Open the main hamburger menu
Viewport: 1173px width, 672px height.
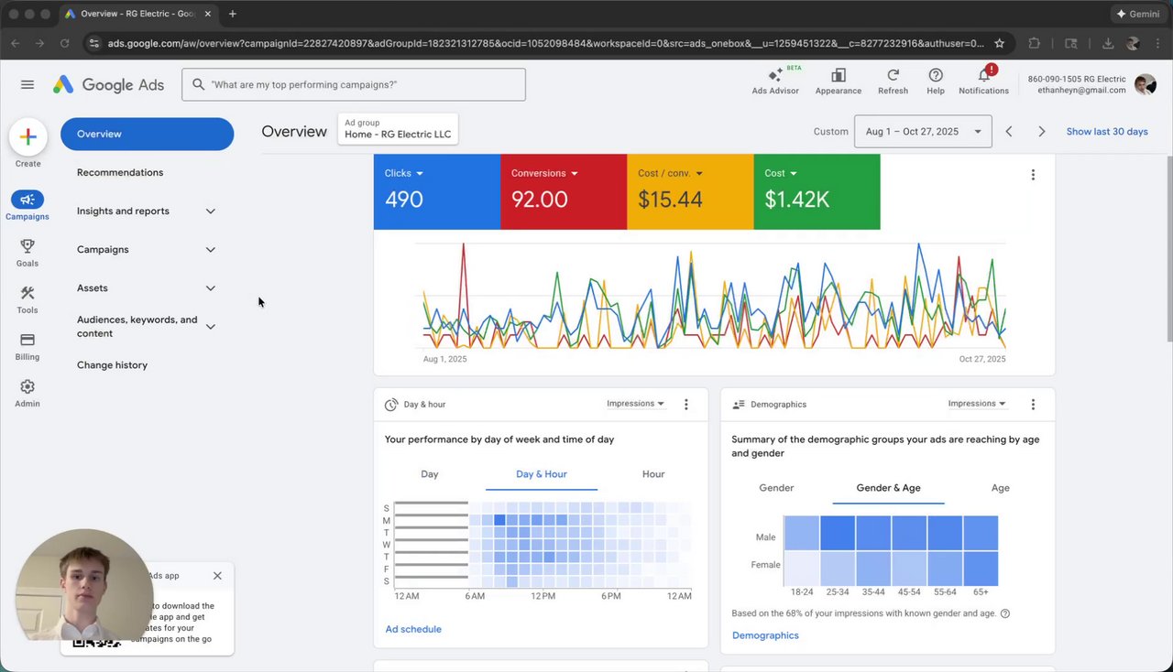(x=27, y=84)
